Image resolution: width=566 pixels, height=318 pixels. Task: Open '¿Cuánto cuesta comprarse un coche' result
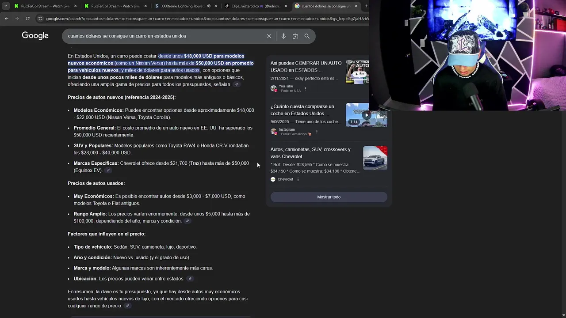(x=302, y=110)
